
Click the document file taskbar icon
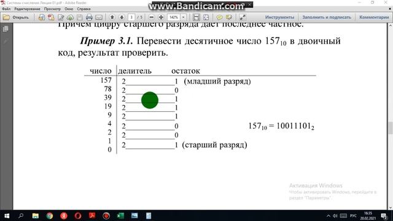tap(149, 215)
